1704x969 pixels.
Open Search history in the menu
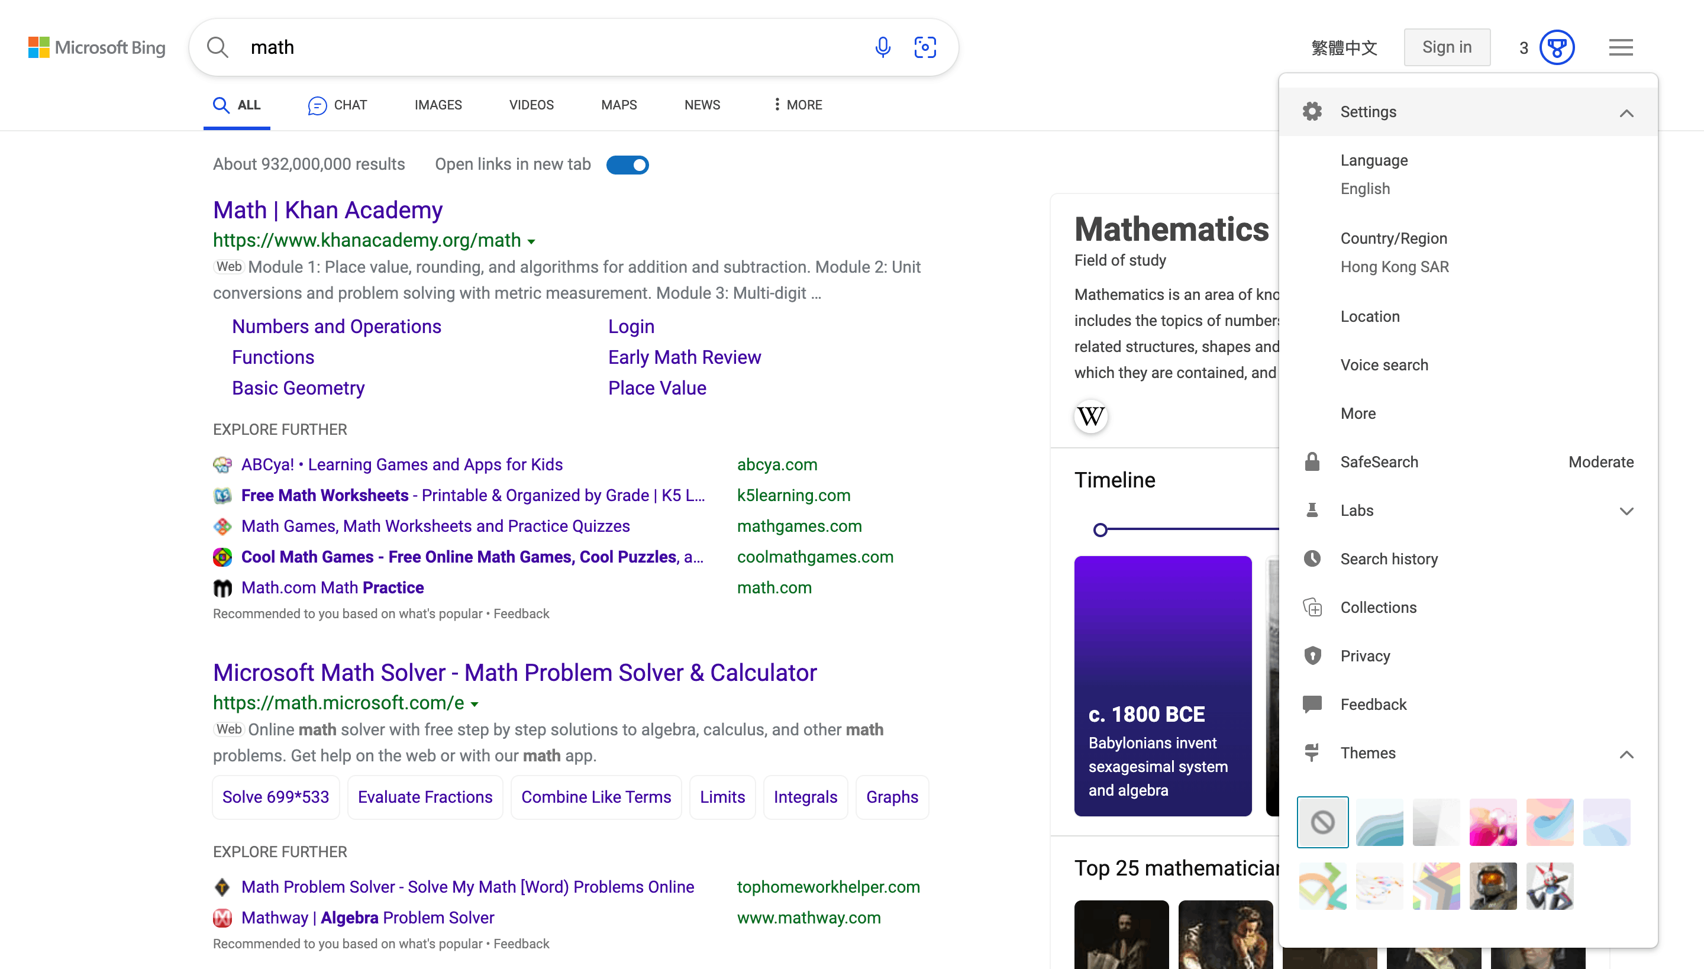pos(1389,558)
